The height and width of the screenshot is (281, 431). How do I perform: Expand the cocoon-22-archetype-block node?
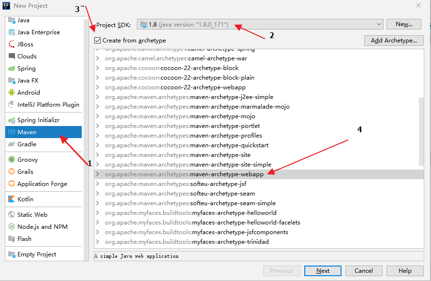click(98, 68)
